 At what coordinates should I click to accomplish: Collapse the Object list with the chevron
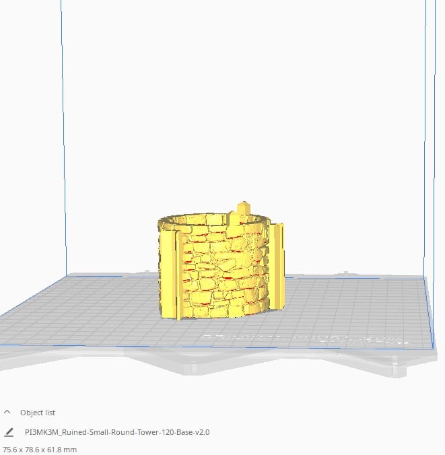click(7, 413)
